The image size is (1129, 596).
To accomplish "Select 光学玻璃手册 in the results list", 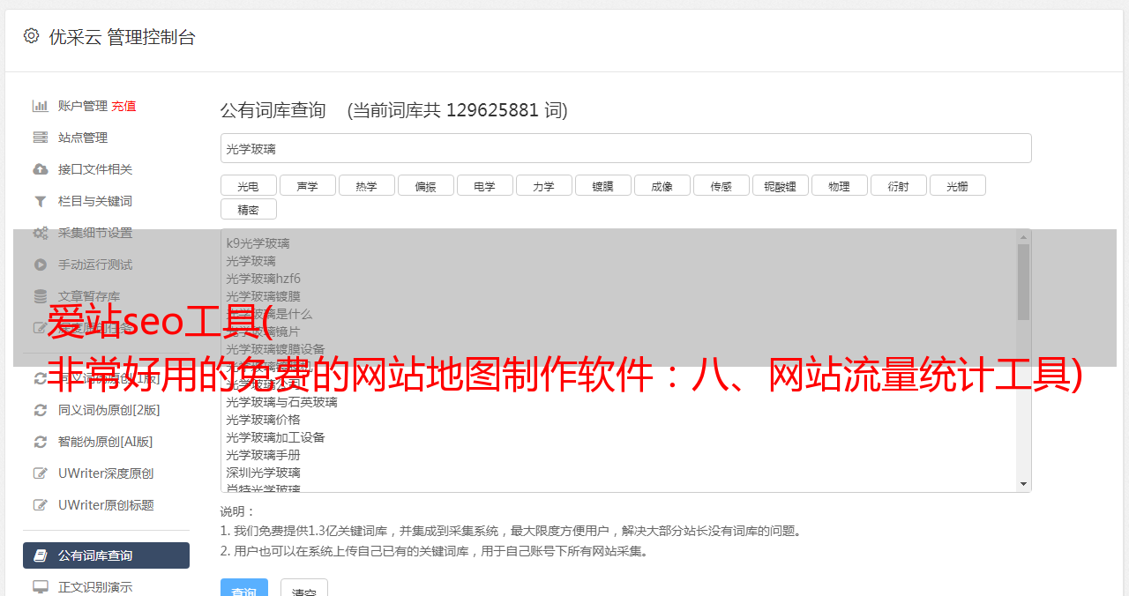I will [x=263, y=455].
